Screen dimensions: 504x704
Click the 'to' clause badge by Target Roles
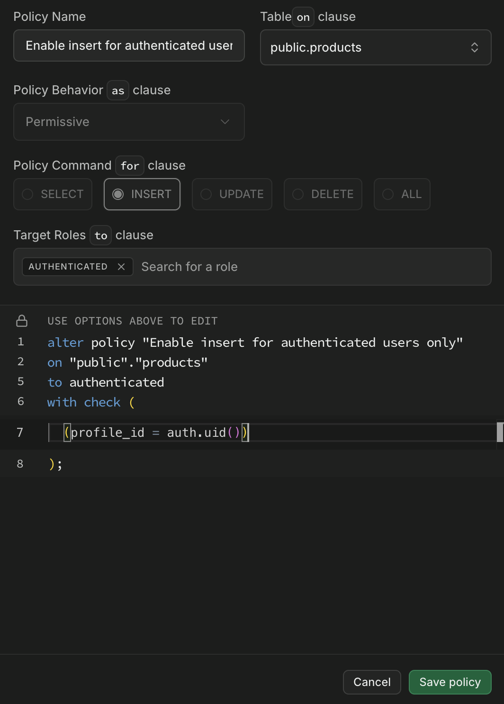[101, 235]
